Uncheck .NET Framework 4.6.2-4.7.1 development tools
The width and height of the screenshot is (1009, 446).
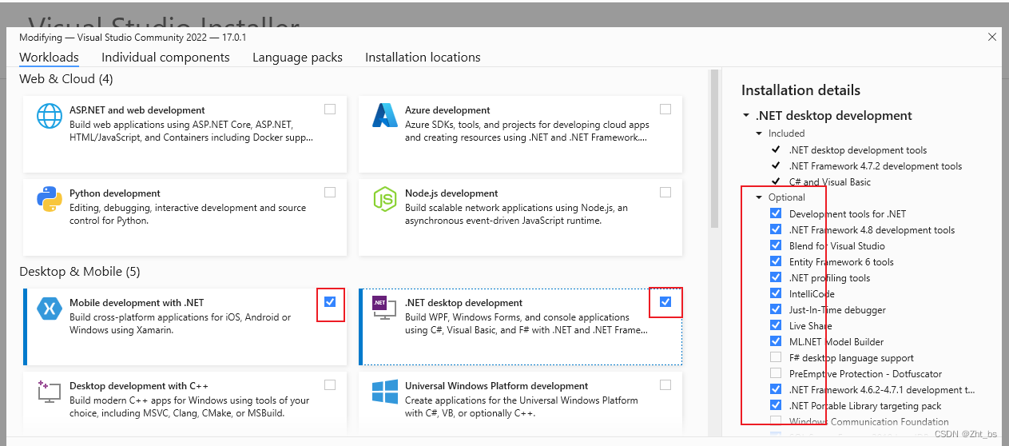776,389
